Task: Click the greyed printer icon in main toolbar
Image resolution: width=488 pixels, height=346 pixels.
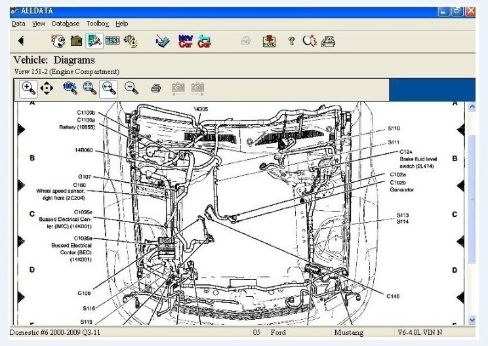Action: pyautogui.click(x=246, y=41)
